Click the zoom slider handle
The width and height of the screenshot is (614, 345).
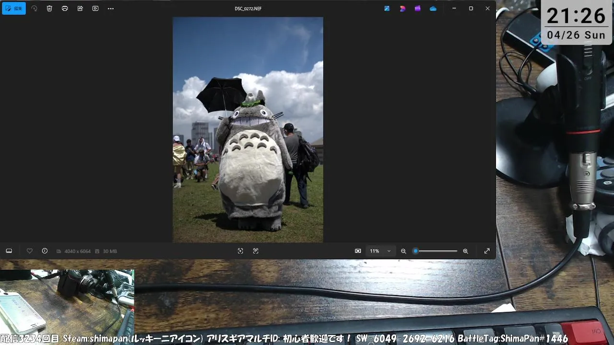coord(416,251)
